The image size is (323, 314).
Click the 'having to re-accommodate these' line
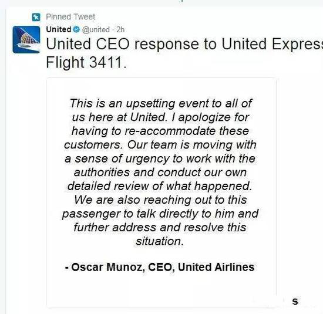160,131
